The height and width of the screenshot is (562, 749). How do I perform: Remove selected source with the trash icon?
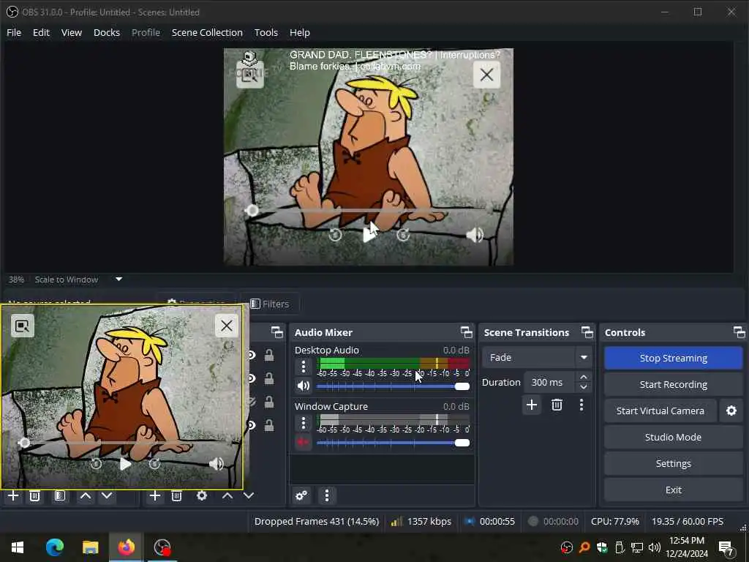176,495
